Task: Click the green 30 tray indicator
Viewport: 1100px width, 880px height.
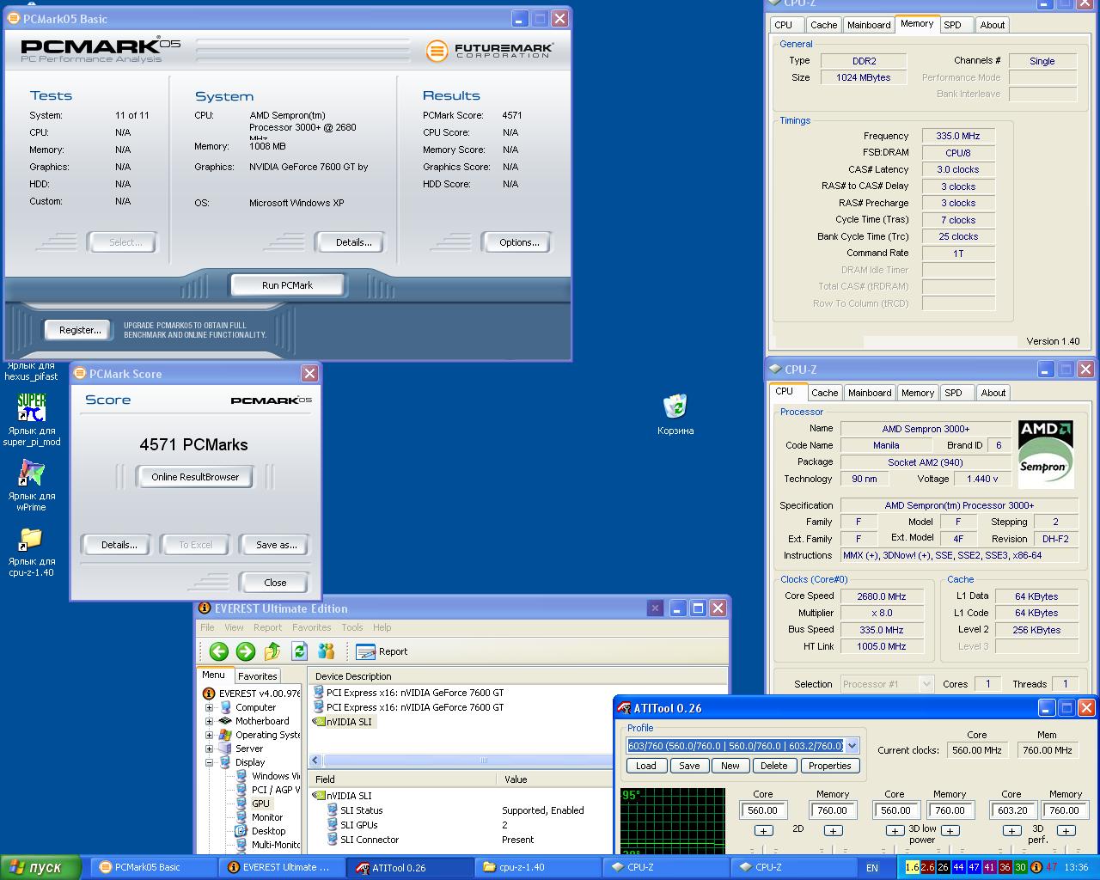Action: [1020, 867]
